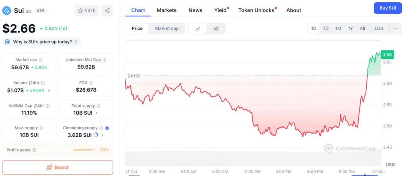The width and height of the screenshot is (406, 176).
Task: Click the share icon button
Action: point(107,11)
